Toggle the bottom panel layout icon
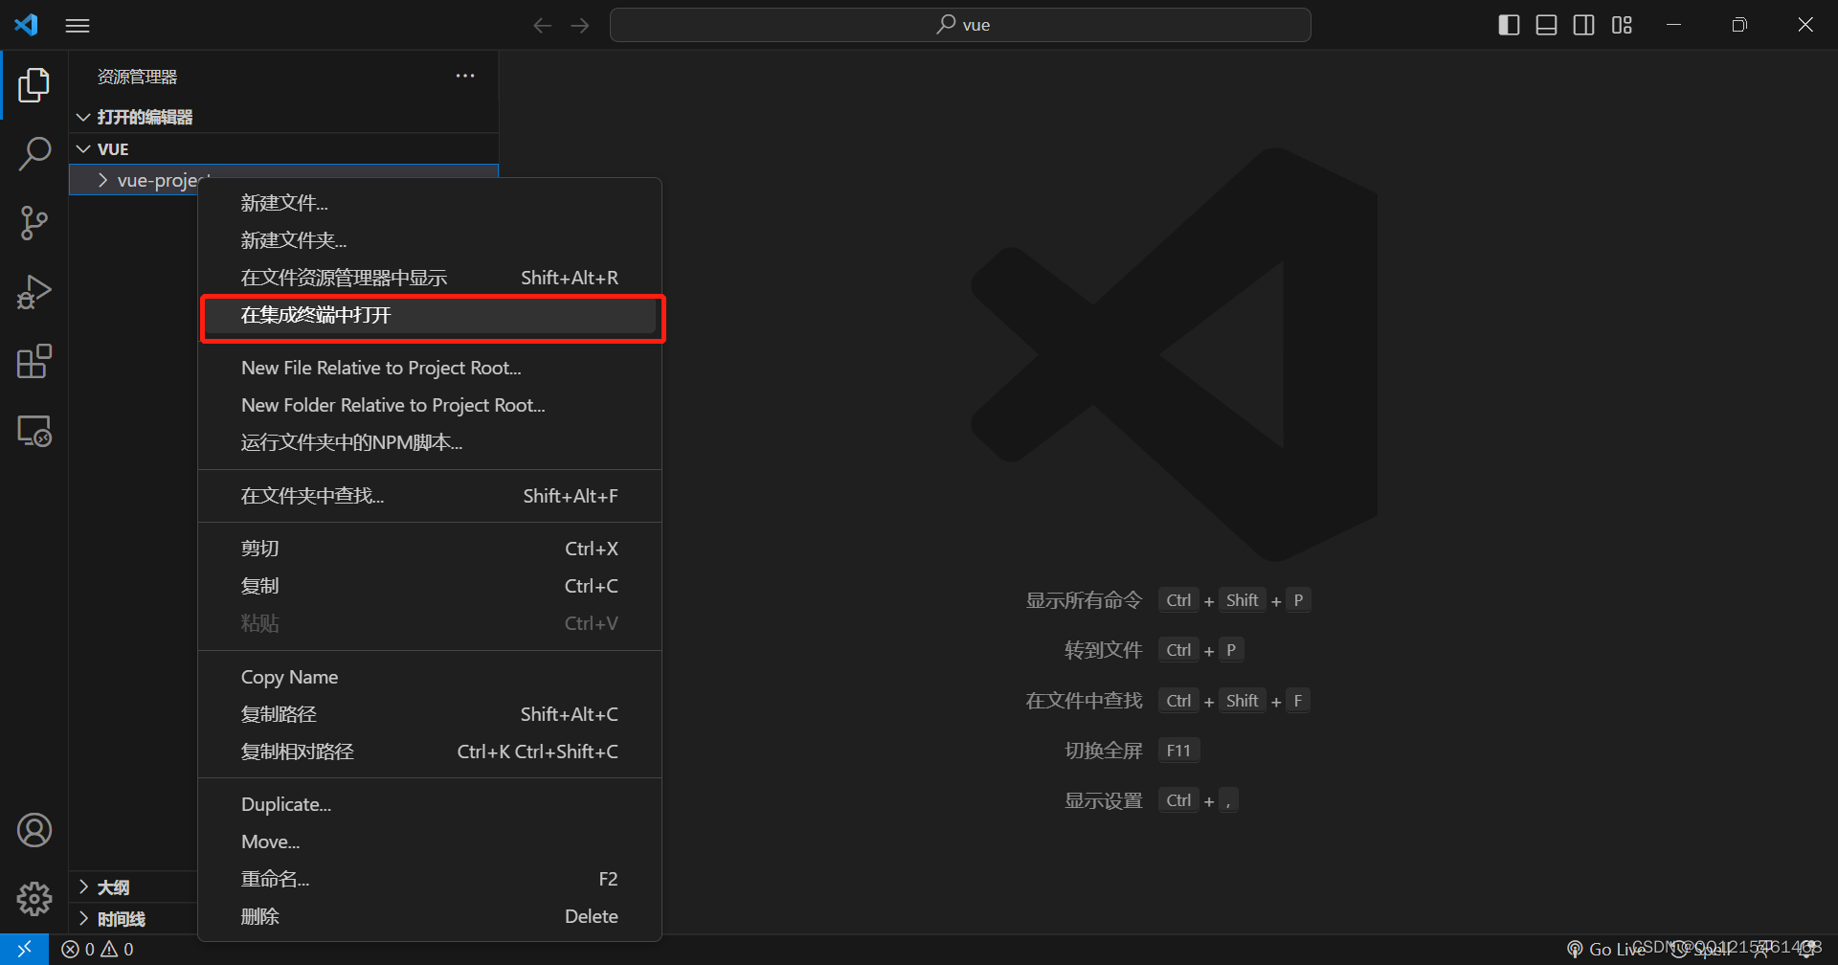The image size is (1838, 965). [x=1546, y=25]
